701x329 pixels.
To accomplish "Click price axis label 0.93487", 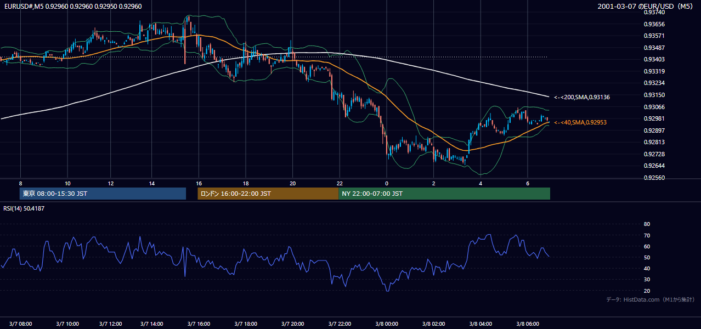I will point(655,48).
